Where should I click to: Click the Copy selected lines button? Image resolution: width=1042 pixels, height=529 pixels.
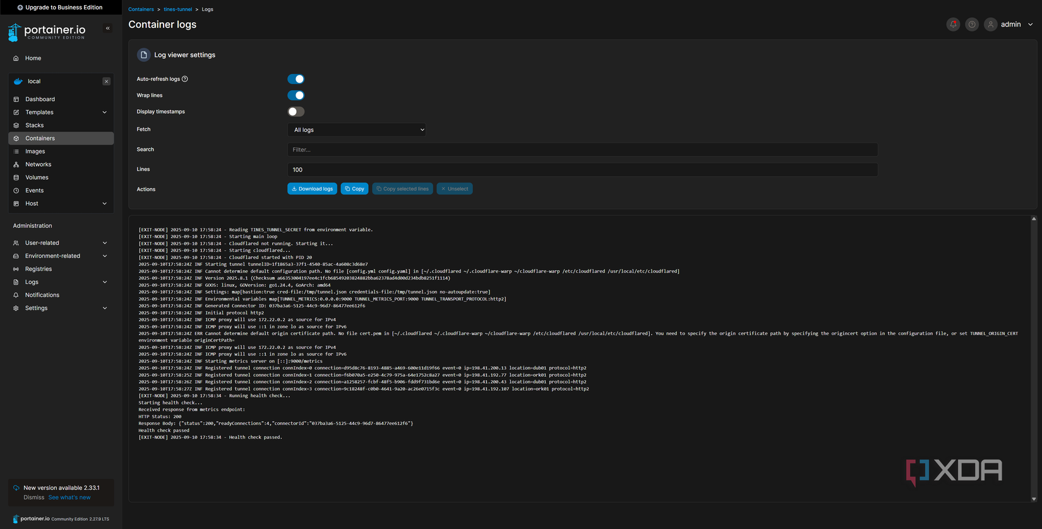click(x=402, y=189)
